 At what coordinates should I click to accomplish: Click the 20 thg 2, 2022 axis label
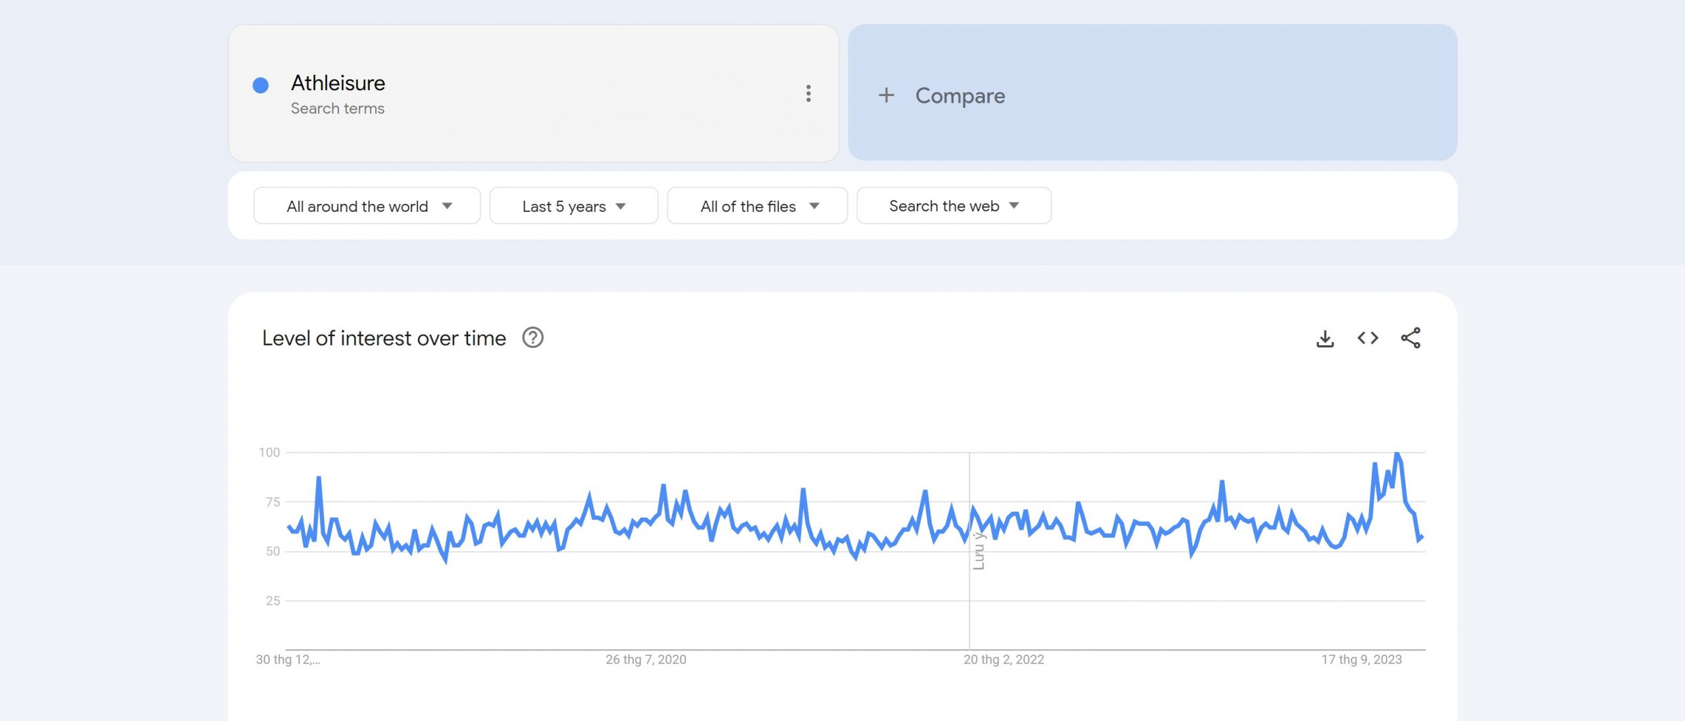click(1004, 660)
